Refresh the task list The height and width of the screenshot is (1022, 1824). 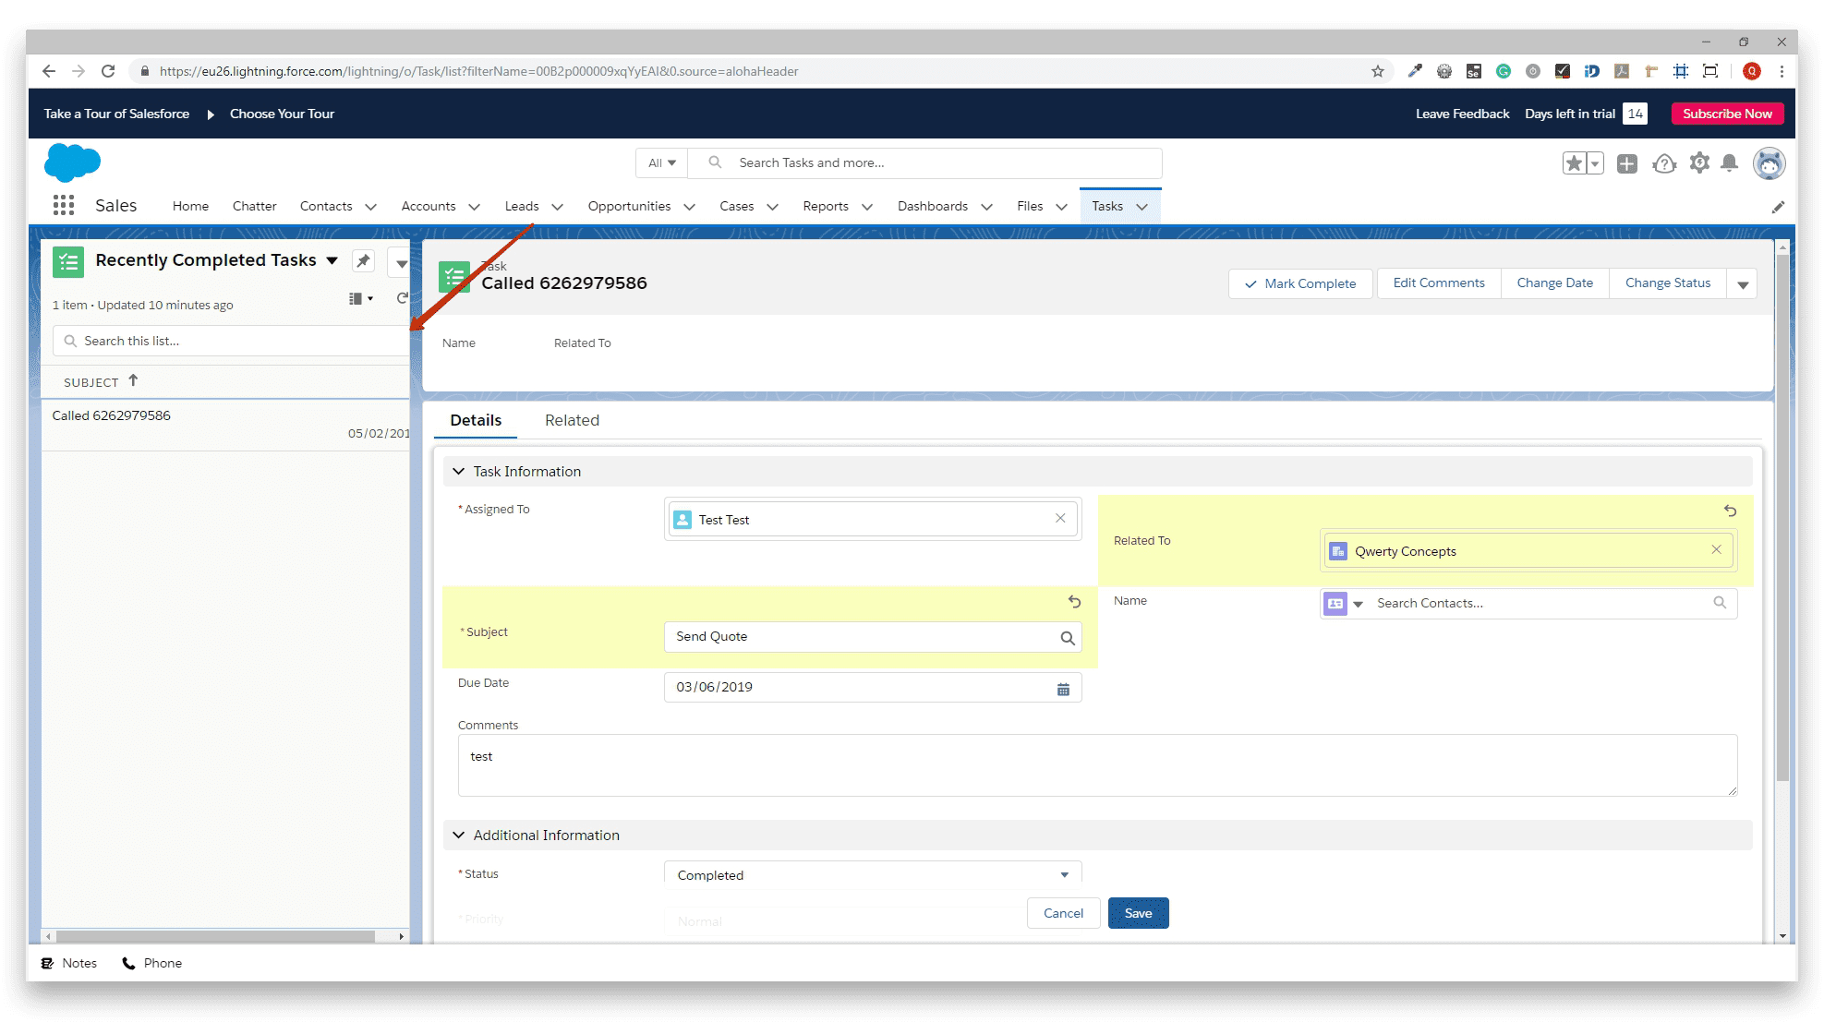[x=402, y=298]
